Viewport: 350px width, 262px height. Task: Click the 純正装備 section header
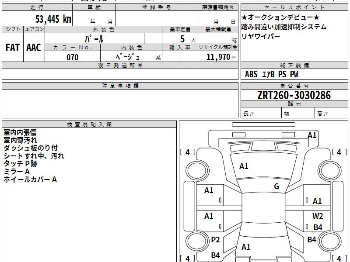294,65
